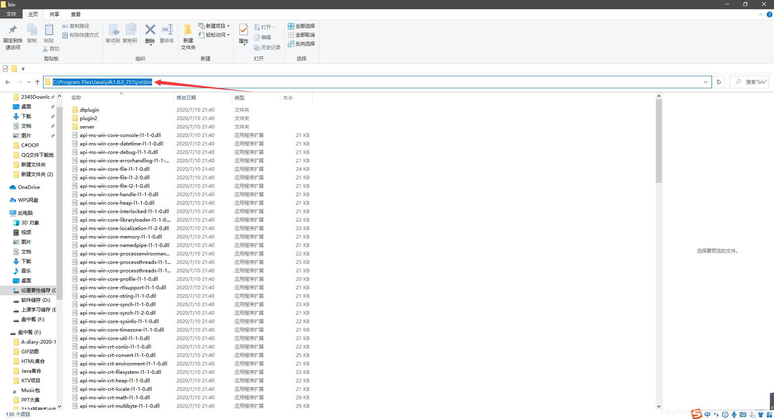Switch to the 共享 ribbon tab

pyautogui.click(x=54, y=14)
